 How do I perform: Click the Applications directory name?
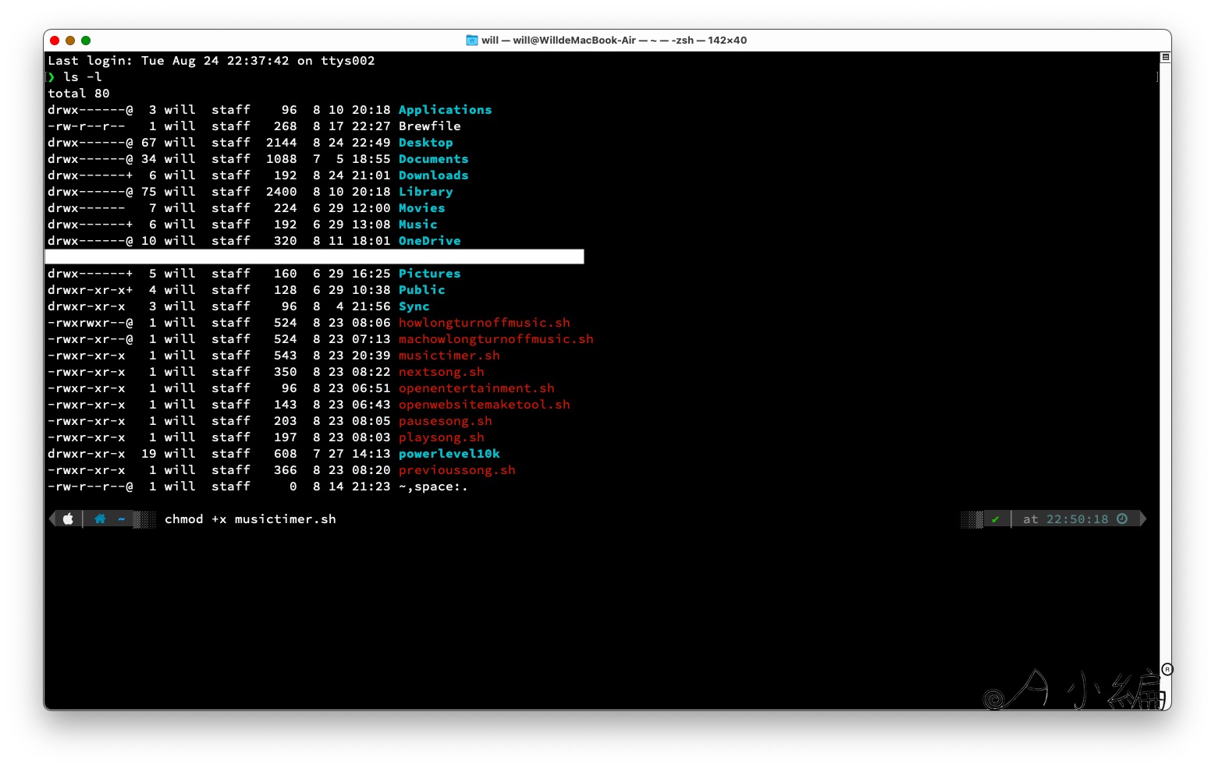tap(445, 110)
